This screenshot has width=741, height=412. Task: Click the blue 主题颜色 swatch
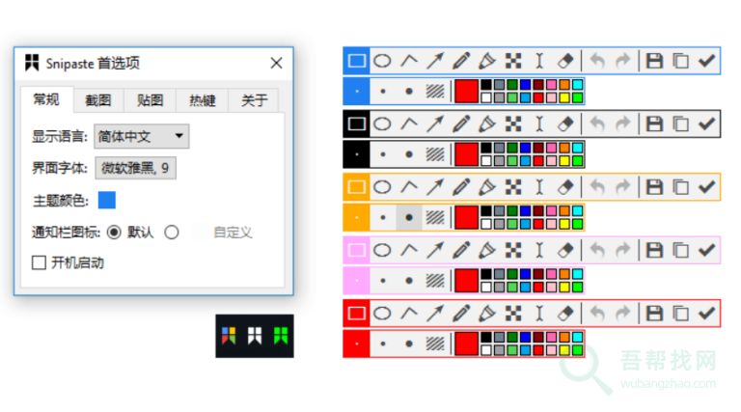(x=106, y=200)
